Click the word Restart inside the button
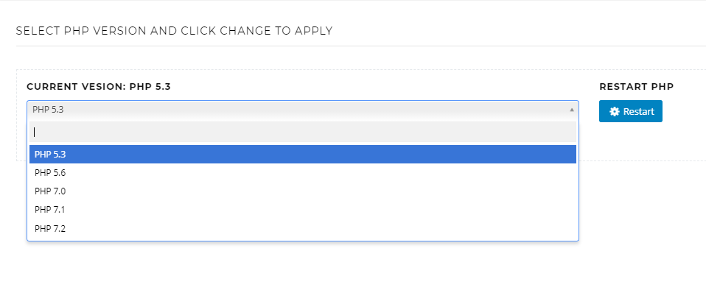Screen dimensions: 706x293 638,112
